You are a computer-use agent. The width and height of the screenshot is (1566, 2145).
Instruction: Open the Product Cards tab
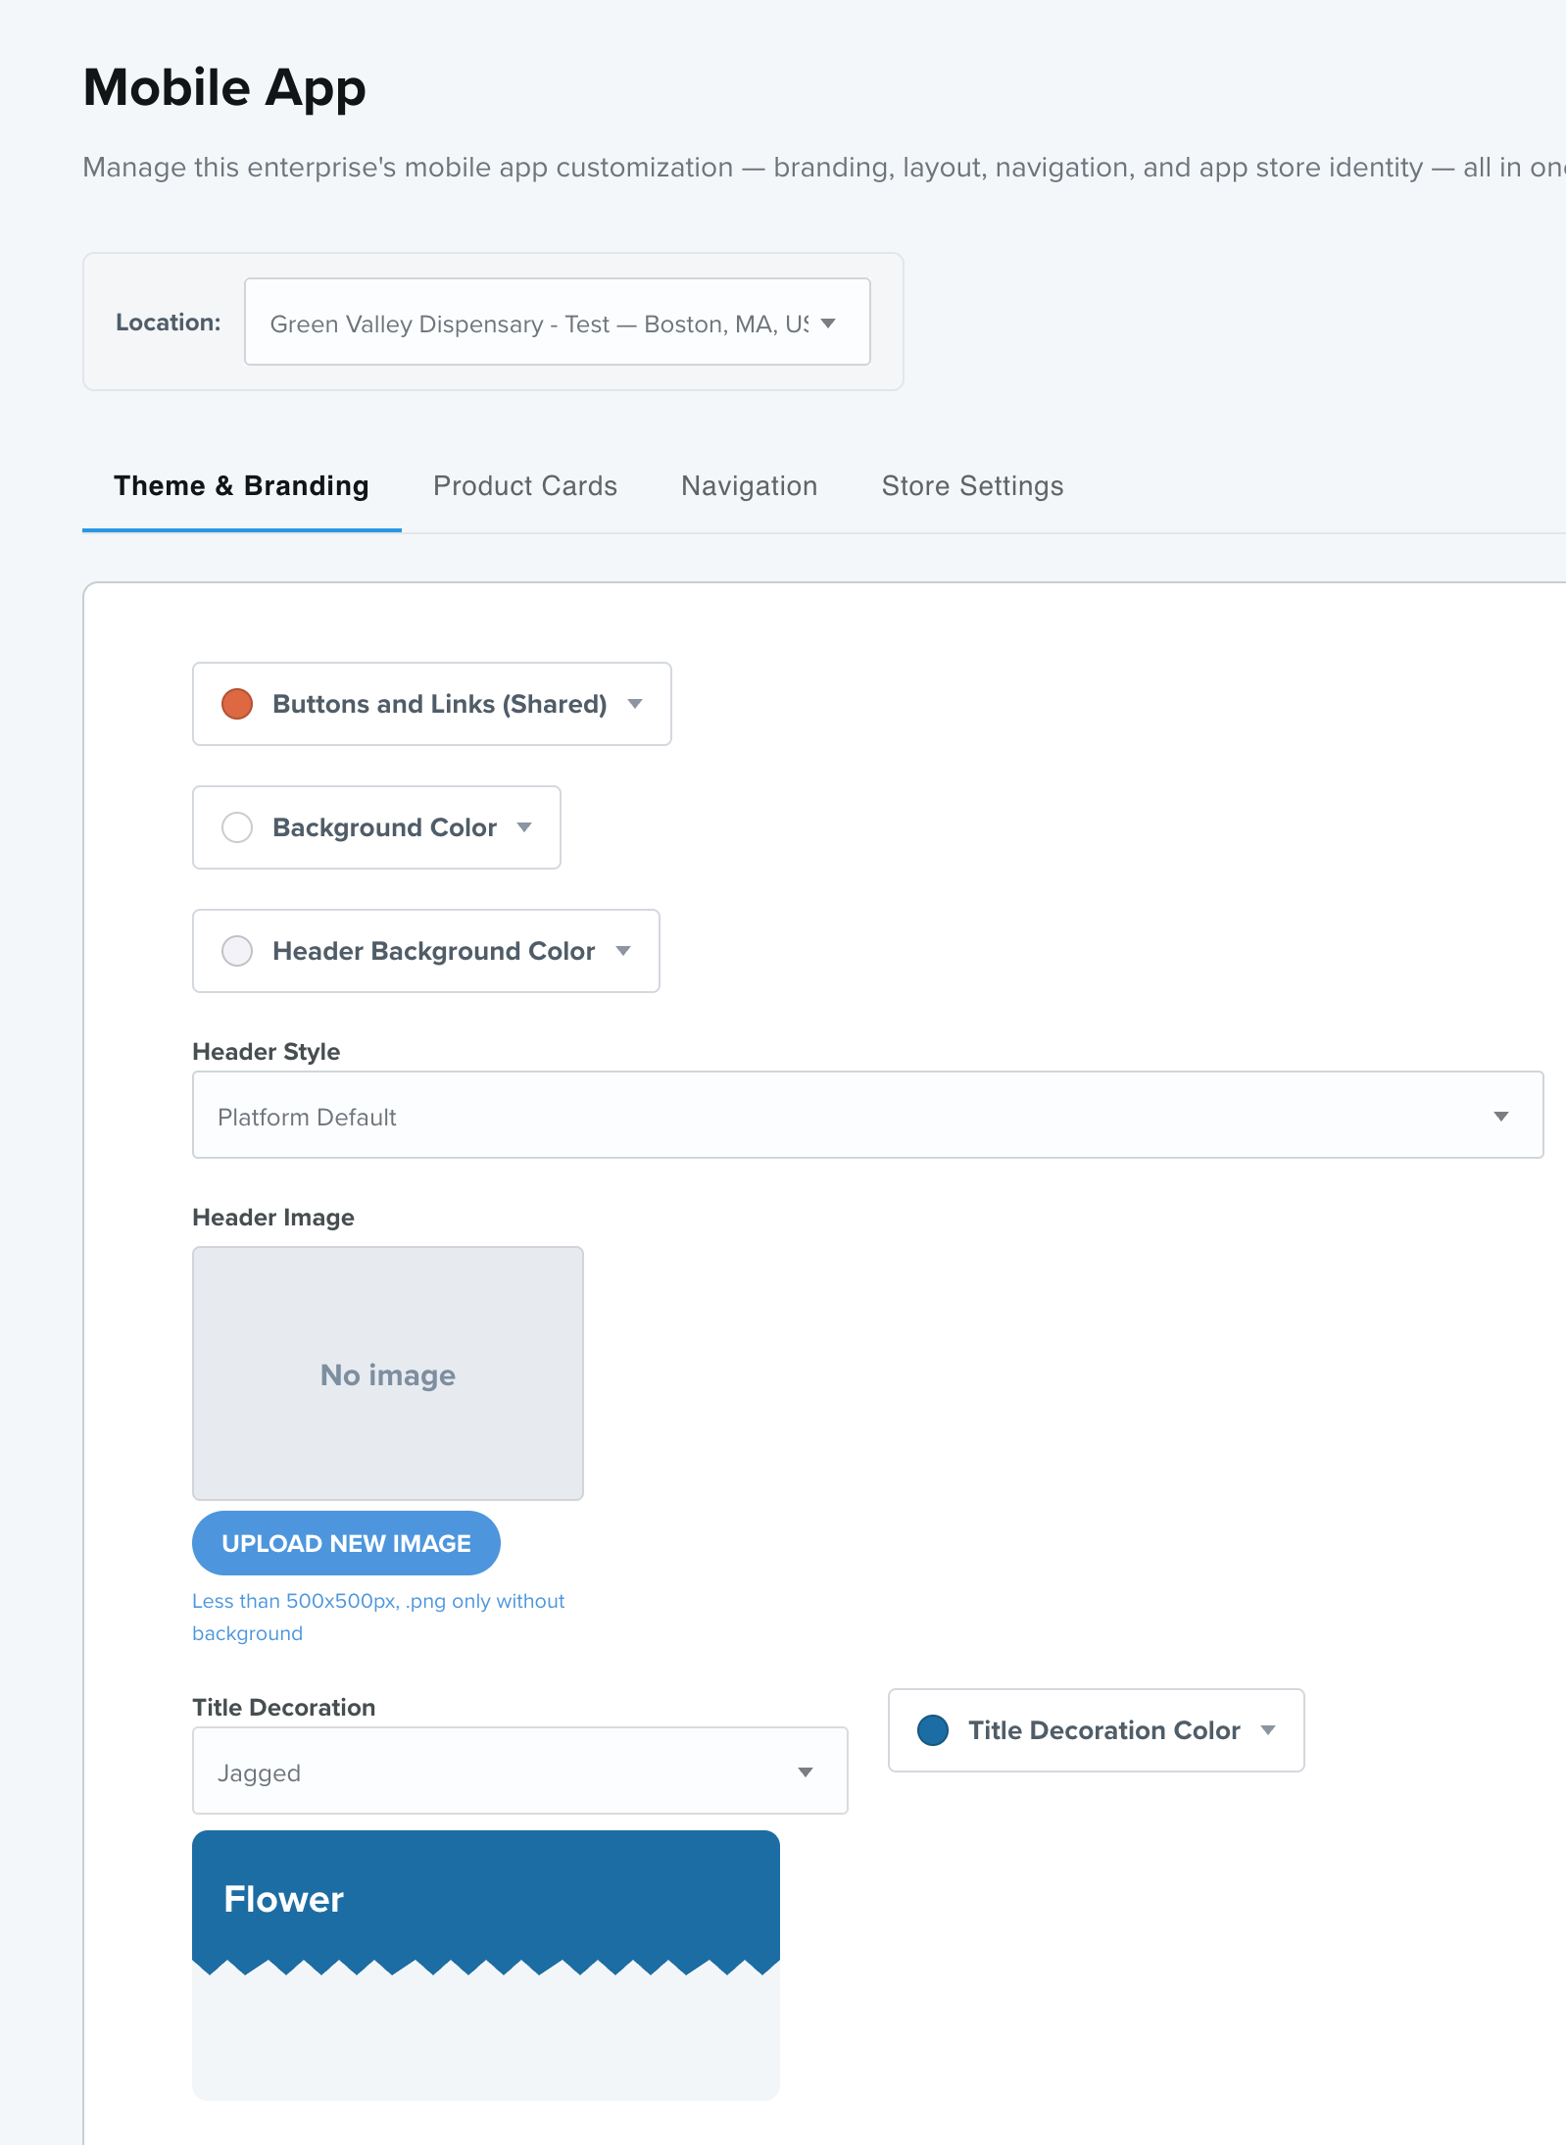[525, 486]
